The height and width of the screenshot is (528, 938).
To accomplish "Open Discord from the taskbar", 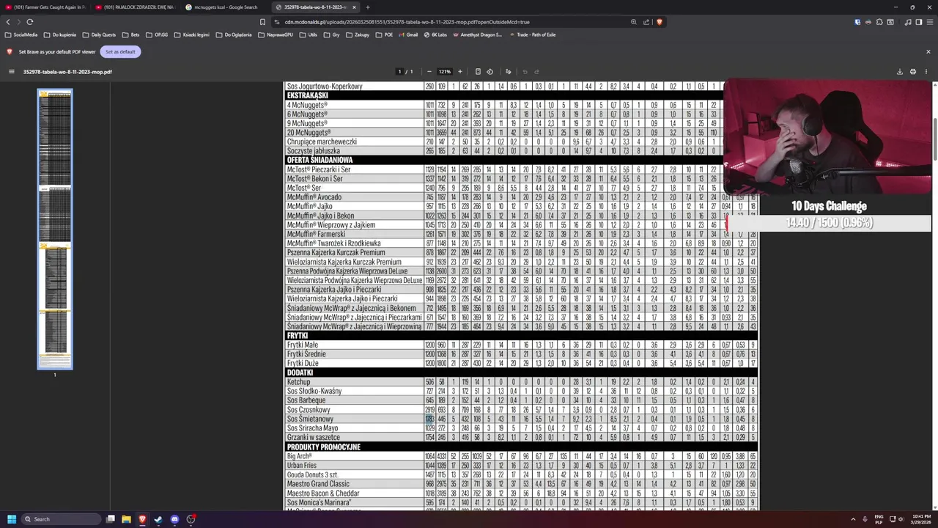I will point(174,519).
